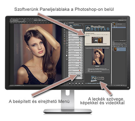Click the text size icon in panel footer
Viewport: 135px width, 121px height.
pos(73,83)
